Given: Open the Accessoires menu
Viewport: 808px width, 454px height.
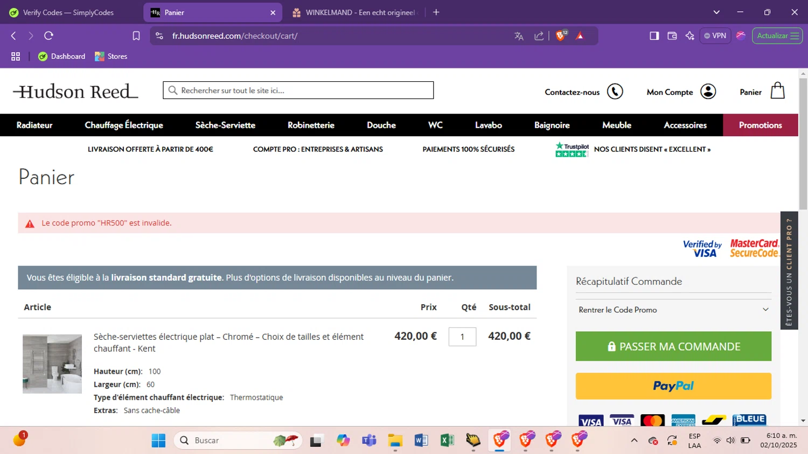Looking at the screenshot, I should [685, 125].
